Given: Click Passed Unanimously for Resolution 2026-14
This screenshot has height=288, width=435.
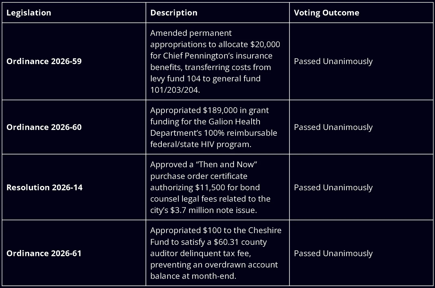Looking at the screenshot, I should coord(333,187).
